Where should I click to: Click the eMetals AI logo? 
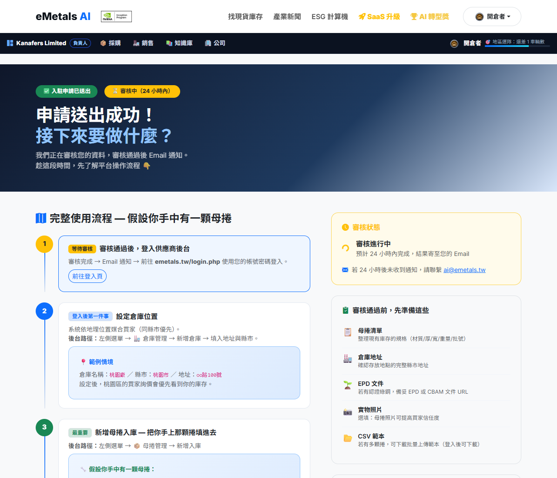pyautogui.click(x=63, y=17)
